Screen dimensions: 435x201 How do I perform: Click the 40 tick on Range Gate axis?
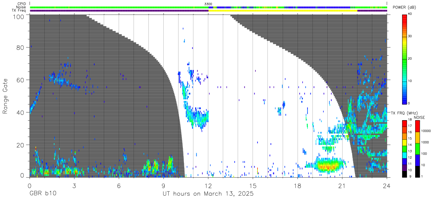click(x=21, y=112)
